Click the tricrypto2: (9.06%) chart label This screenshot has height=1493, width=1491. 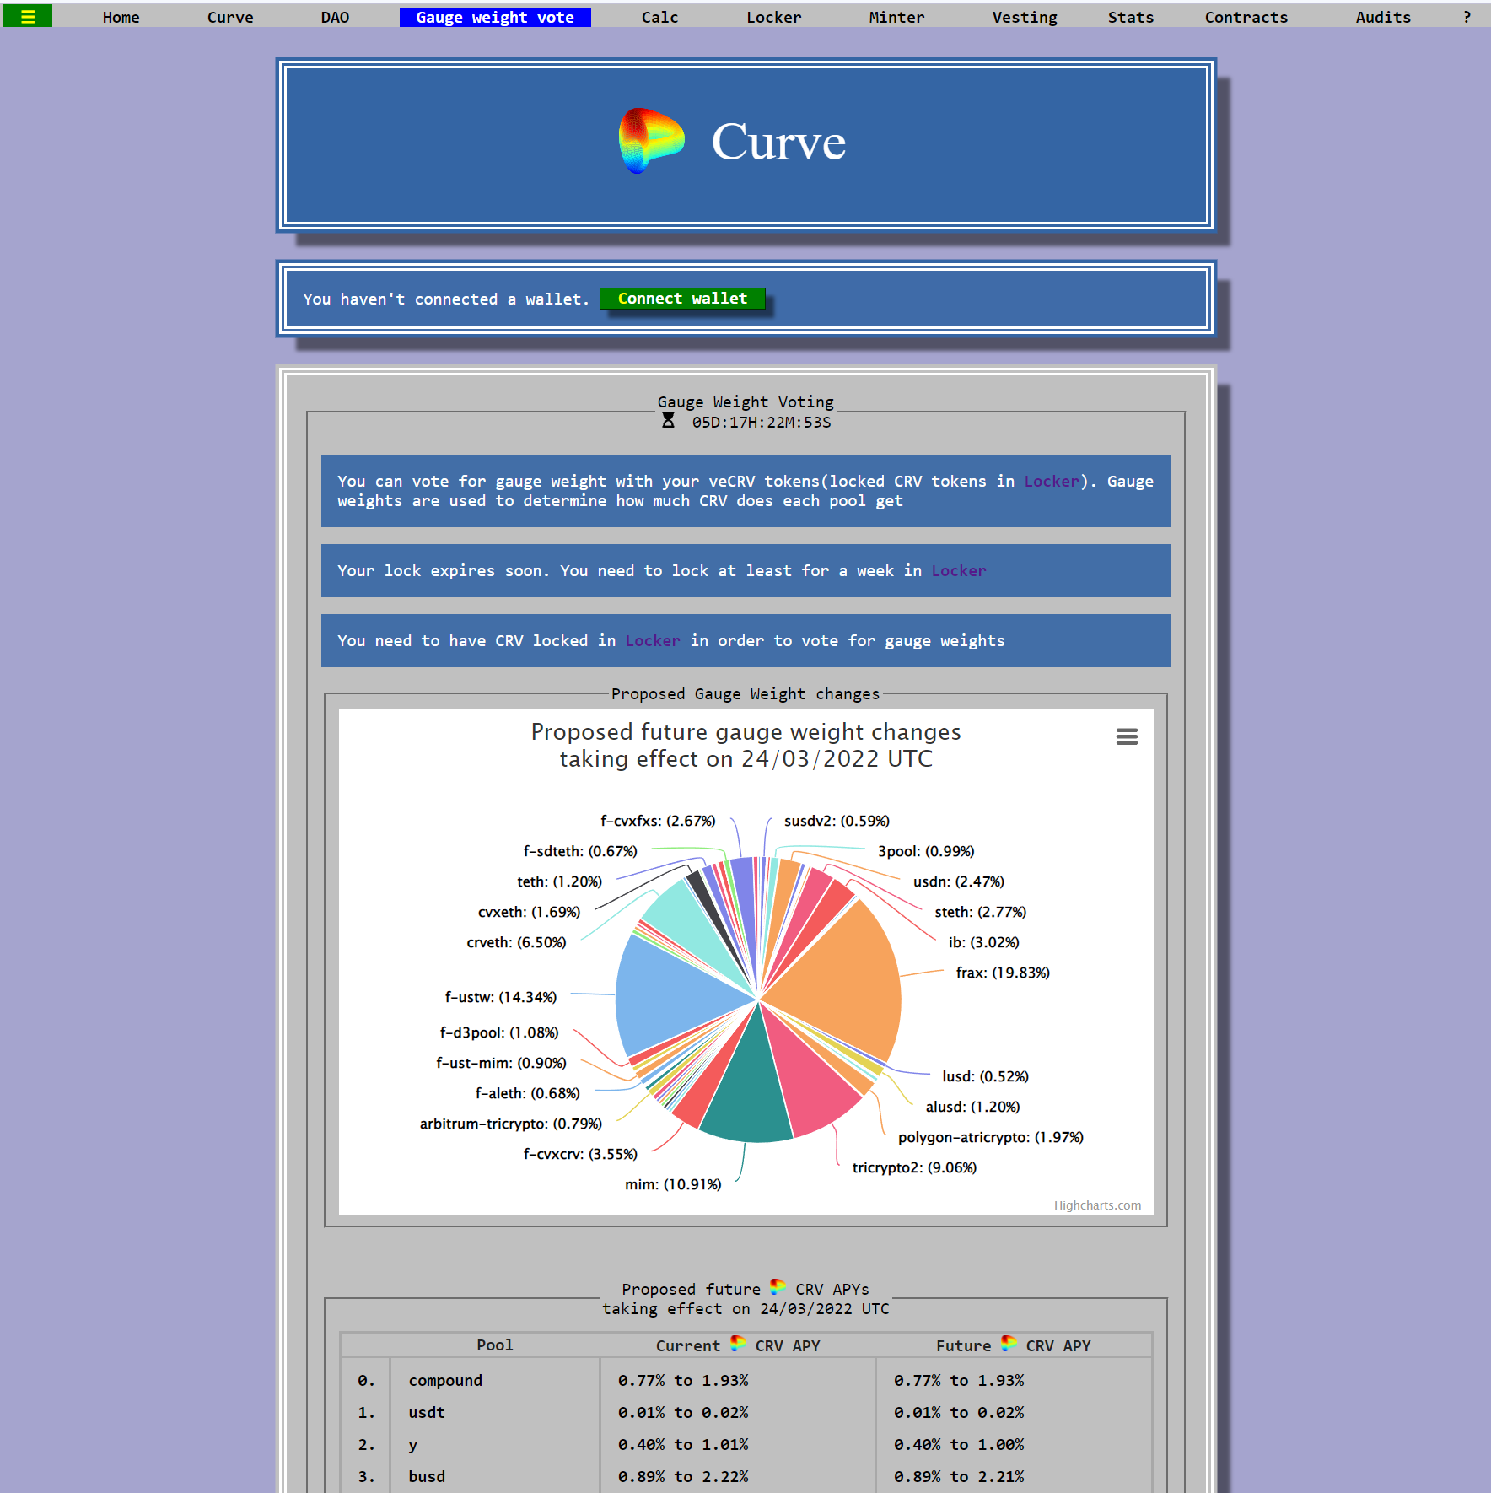pos(914,1167)
